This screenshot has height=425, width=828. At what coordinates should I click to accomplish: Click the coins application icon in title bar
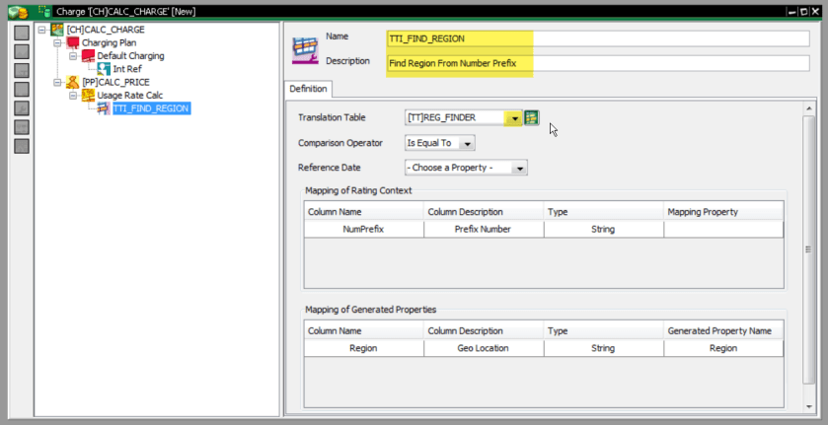(x=16, y=10)
